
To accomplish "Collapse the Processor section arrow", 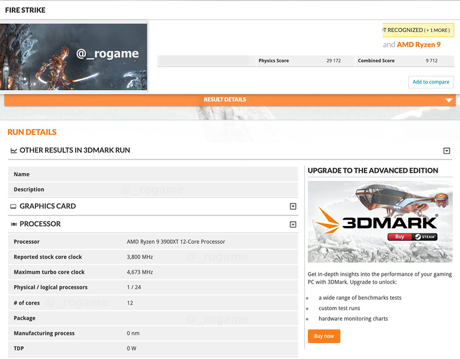I will click(293, 225).
